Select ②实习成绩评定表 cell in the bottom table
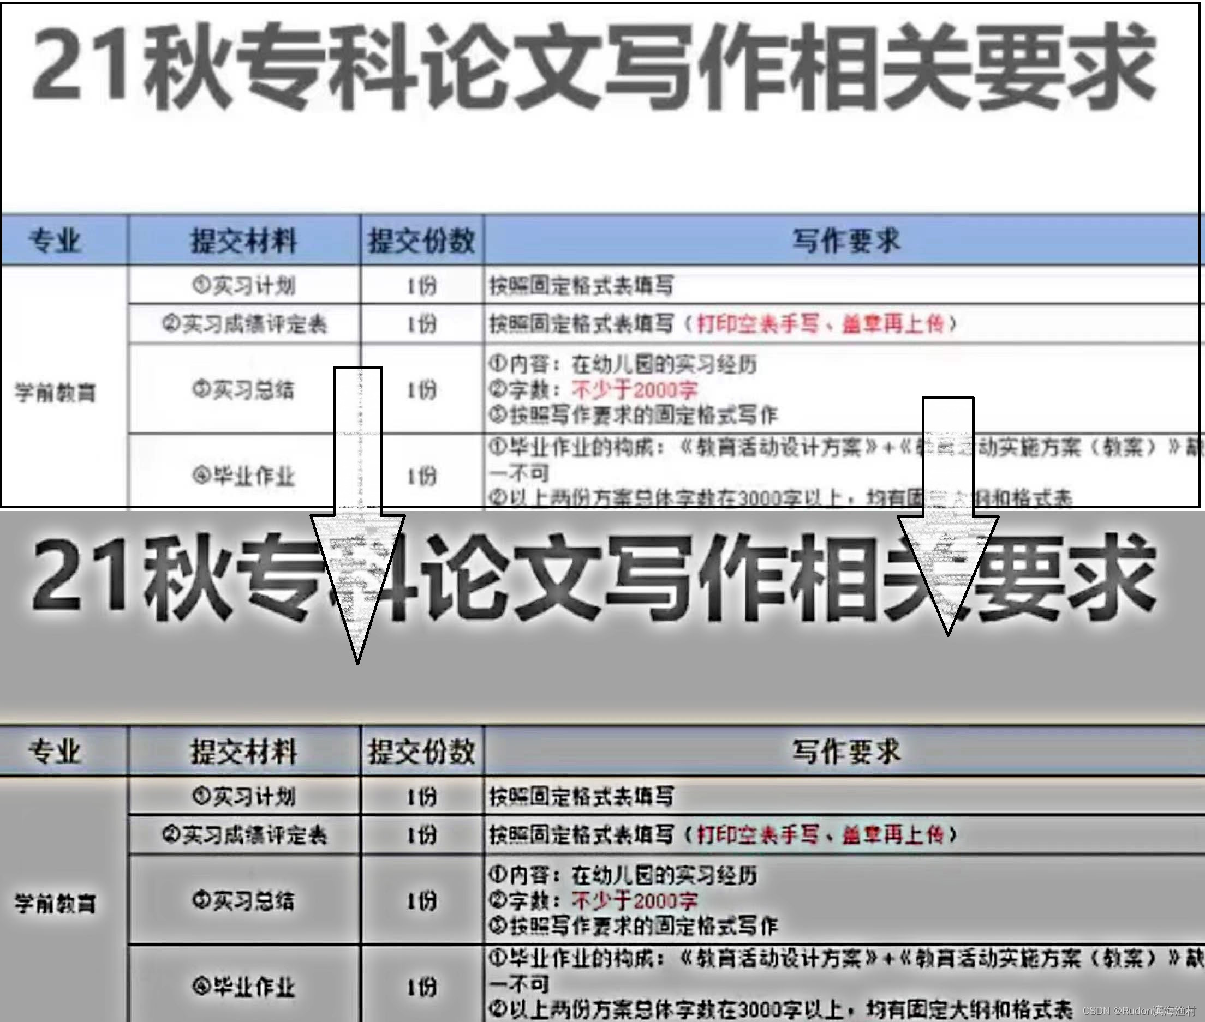The height and width of the screenshot is (1022, 1205). [243, 835]
